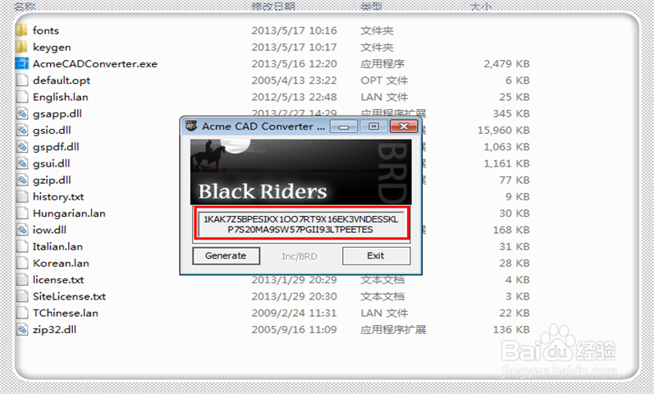The image size is (654, 394).
Task: Click the file name gspdf.dll
Action: [56, 147]
